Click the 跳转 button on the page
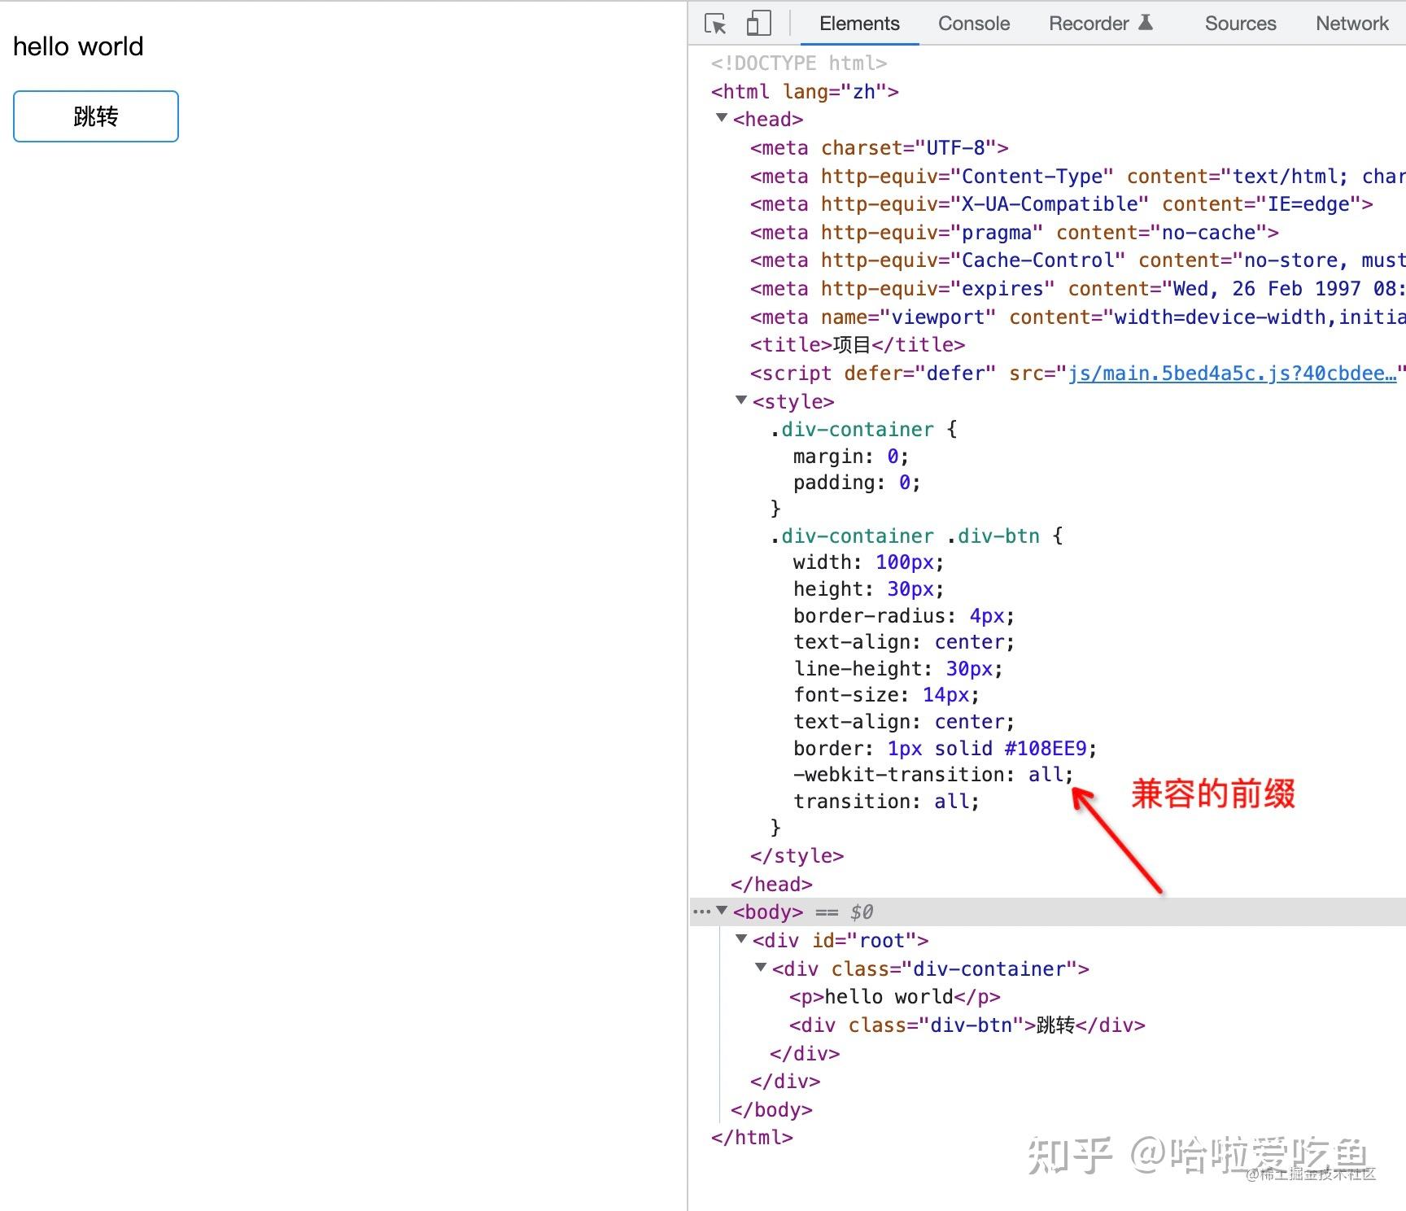The height and width of the screenshot is (1211, 1406). [x=95, y=116]
